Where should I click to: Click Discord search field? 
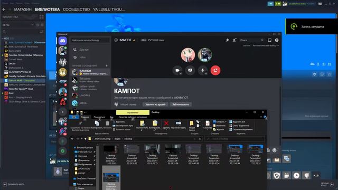click(251, 40)
